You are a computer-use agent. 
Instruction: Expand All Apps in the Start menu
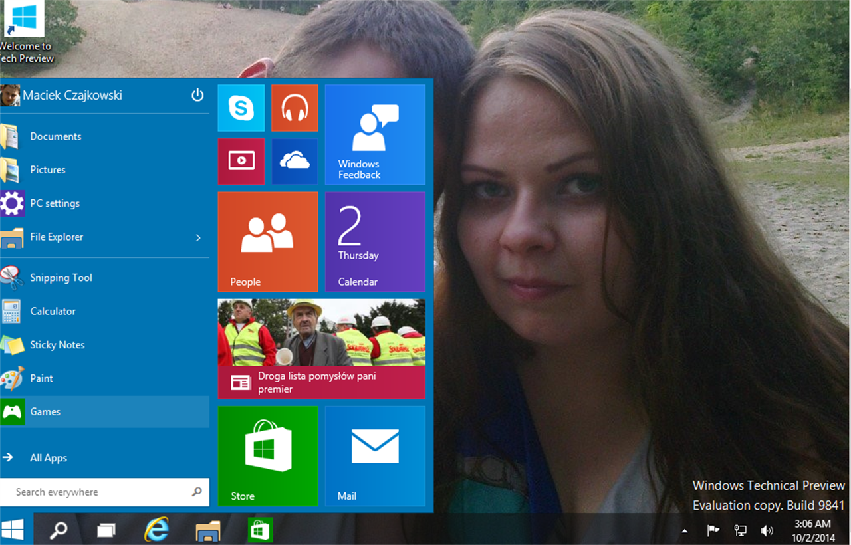pos(48,457)
